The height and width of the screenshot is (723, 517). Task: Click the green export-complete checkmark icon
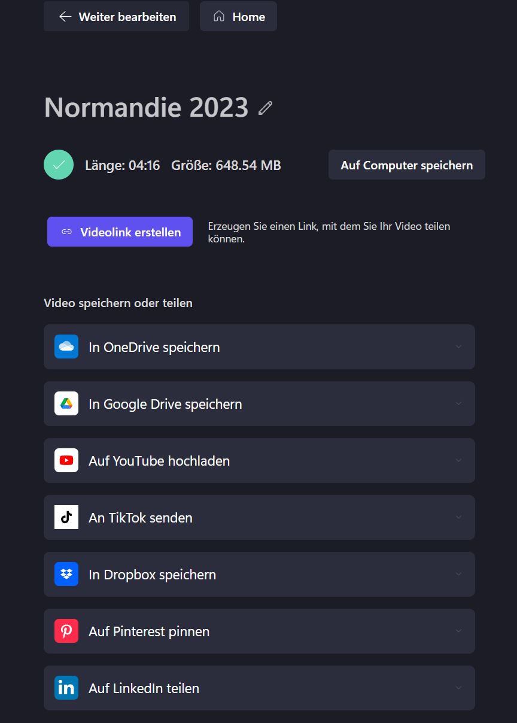coord(59,165)
